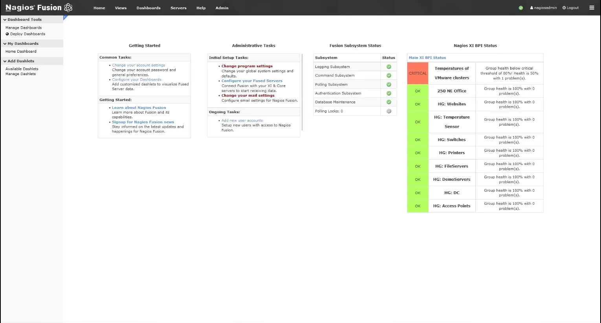Screen dimensions: 601x323
Task: Open the Help menu
Action: pyautogui.click(x=201, y=8)
